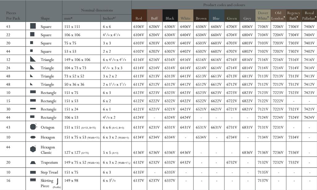The image size is (317, 190).
Task: Click product code 6106V
Action: pos(139,27)
